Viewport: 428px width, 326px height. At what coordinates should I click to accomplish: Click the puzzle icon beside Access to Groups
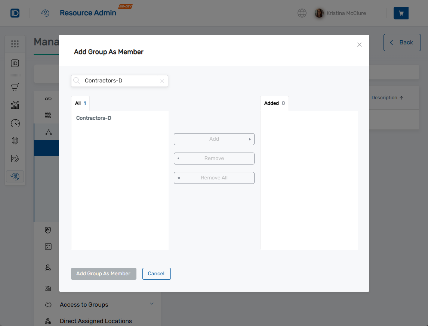pyautogui.click(x=47, y=305)
